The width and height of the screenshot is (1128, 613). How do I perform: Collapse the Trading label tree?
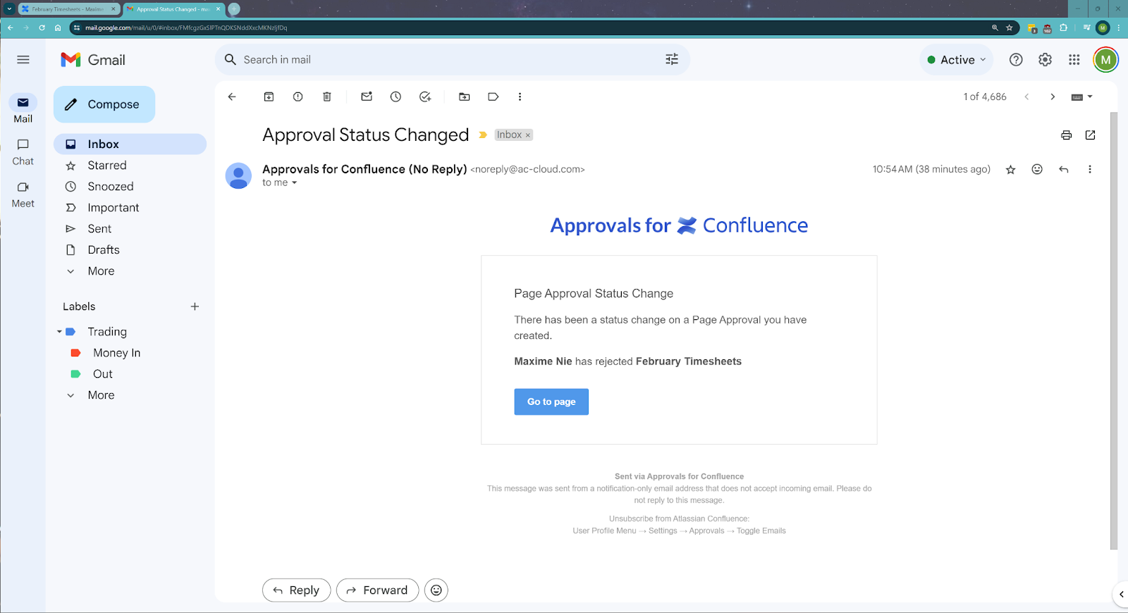(59, 332)
